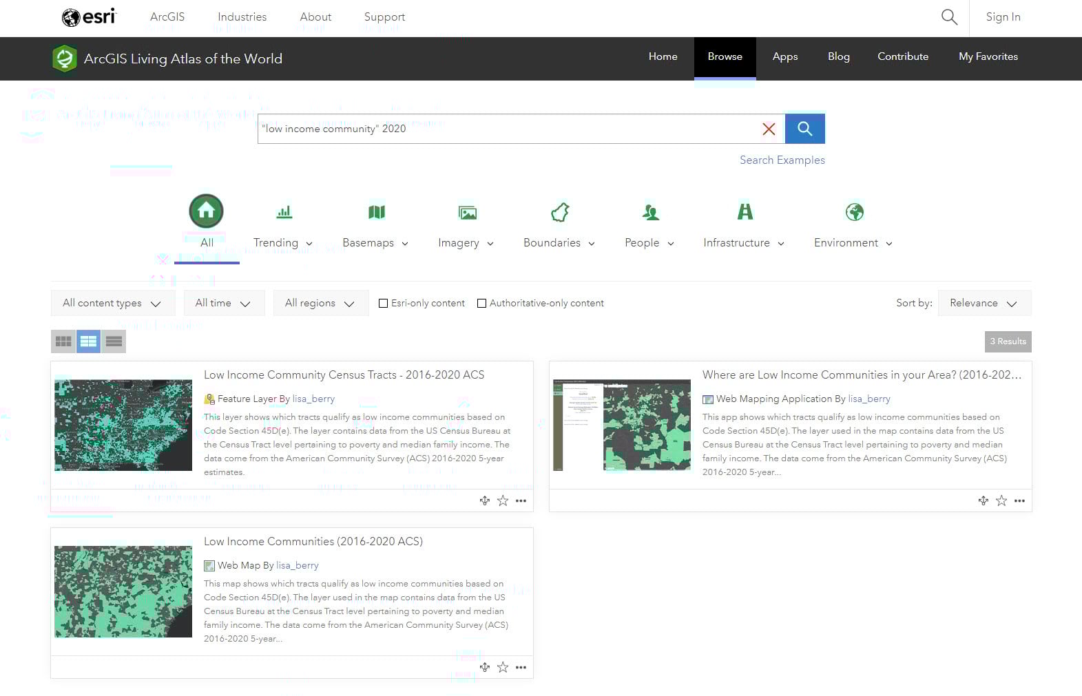Switch to grid thumbnail view
Image resolution: width=1082 pixels, height=696 pixels.
pos(63,341)
